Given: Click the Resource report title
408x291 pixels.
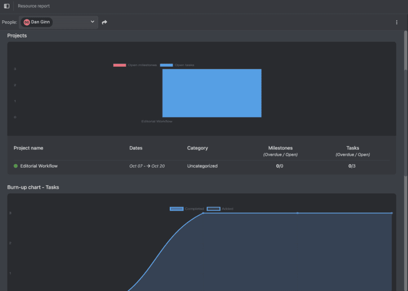Looking at the screenshot, I should point(33,6).
